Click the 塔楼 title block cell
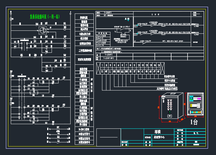This screenshot has height=155, width=216. coord(158,132)
